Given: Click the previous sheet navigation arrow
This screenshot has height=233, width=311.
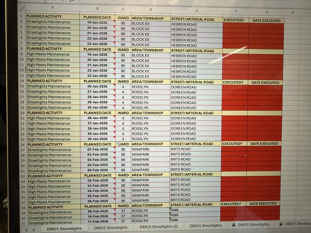Looking at the screenshot, I should click(x=26, y=230).
